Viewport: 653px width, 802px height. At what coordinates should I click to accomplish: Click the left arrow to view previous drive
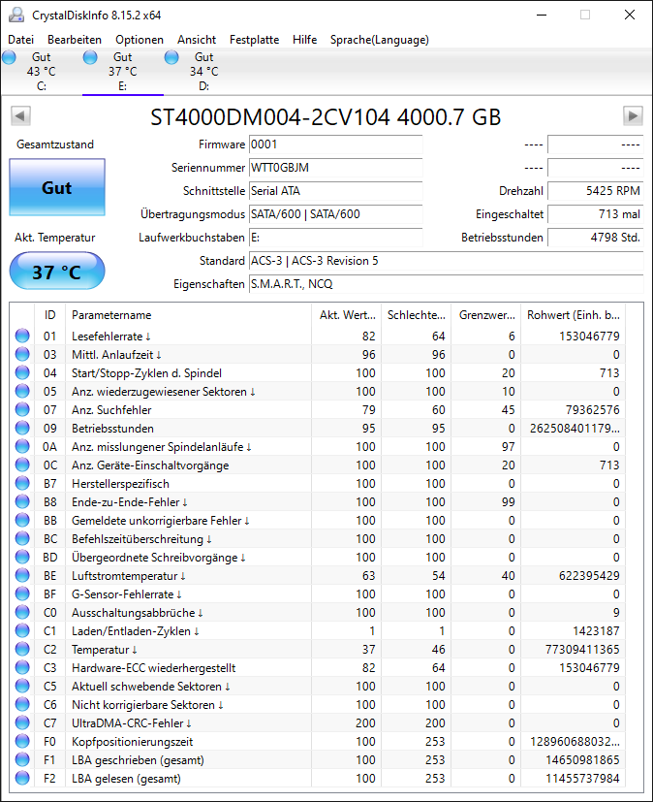click(x=20, y=115)
